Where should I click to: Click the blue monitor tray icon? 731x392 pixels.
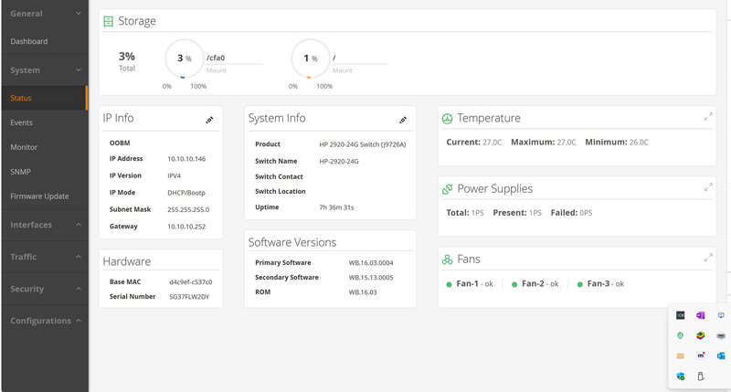tap(721, 315)
